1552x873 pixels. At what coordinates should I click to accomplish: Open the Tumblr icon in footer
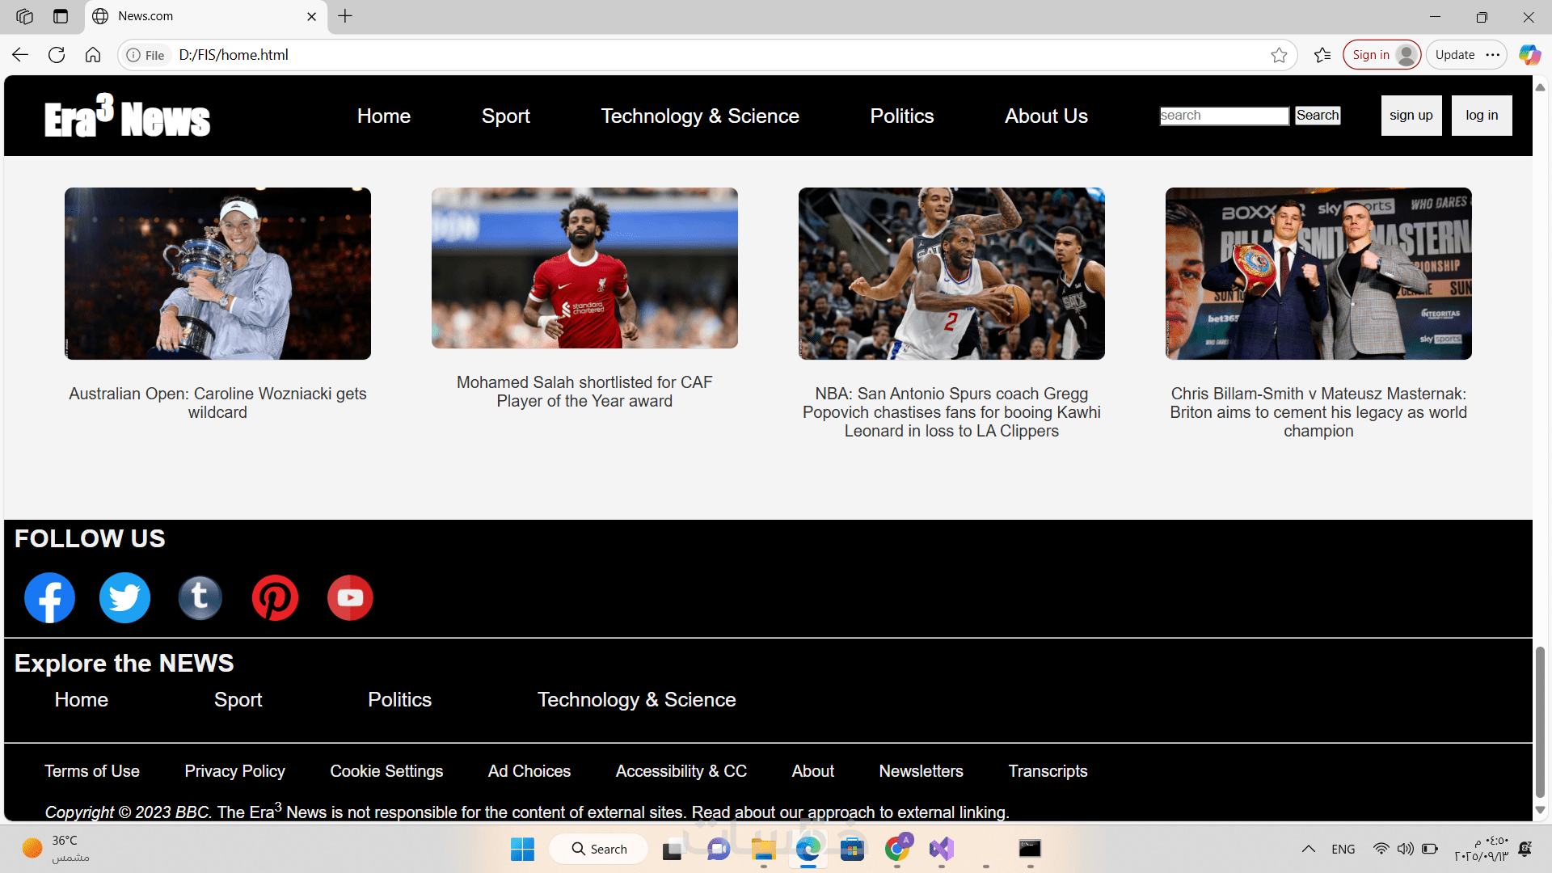click(200, 597)
